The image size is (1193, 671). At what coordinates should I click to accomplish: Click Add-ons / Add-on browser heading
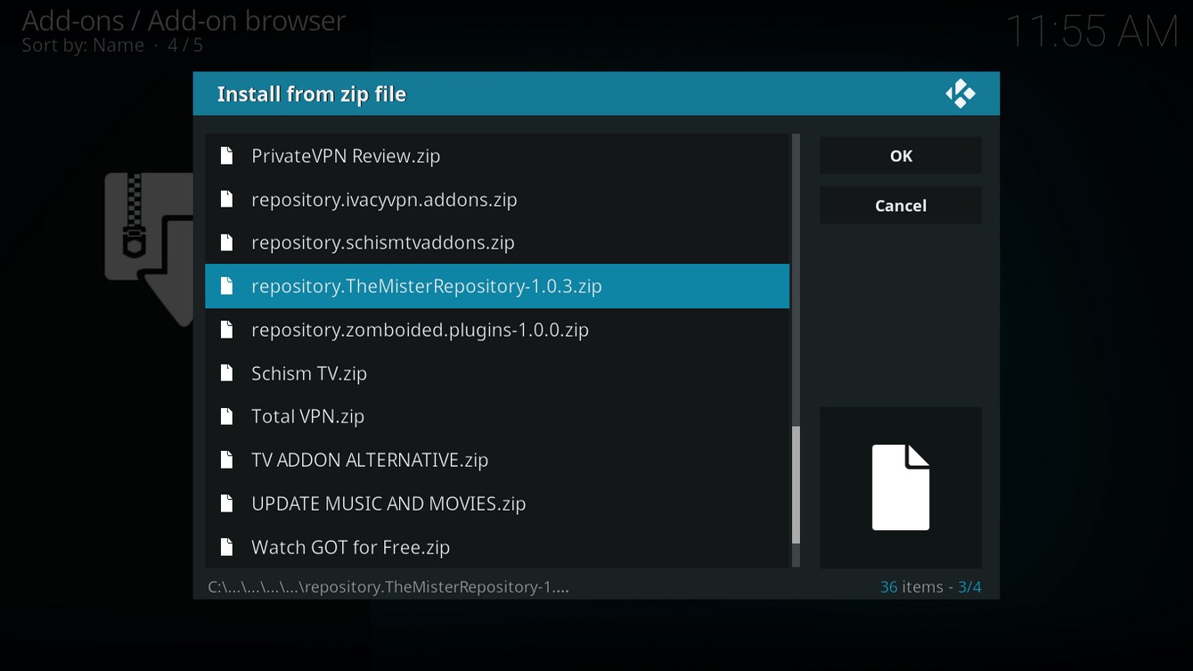184,20
